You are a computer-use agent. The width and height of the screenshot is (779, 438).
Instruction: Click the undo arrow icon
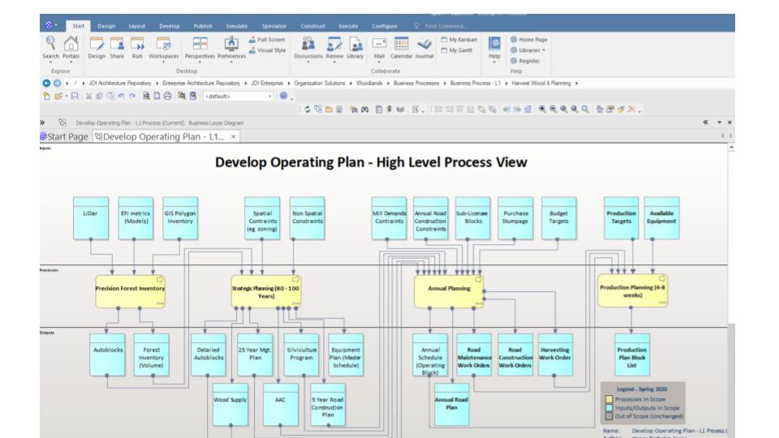[121, 96]
